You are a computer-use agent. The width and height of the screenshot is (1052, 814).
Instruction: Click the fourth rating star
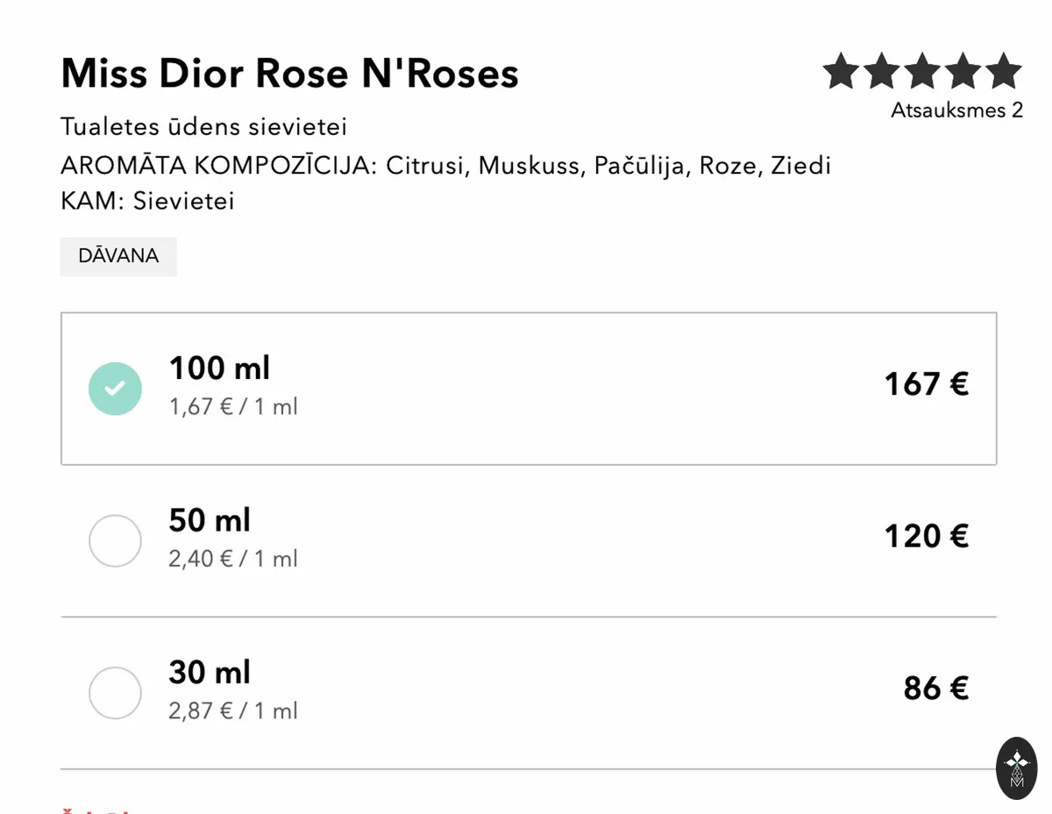click(963, 71)
